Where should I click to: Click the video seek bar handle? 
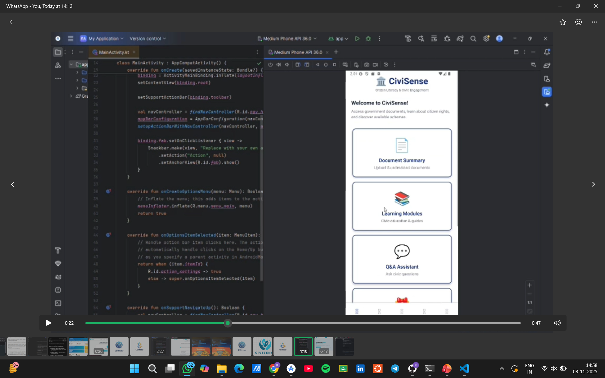[228, 323]
